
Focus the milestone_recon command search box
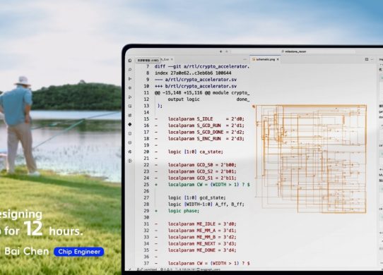pos(293,51)
